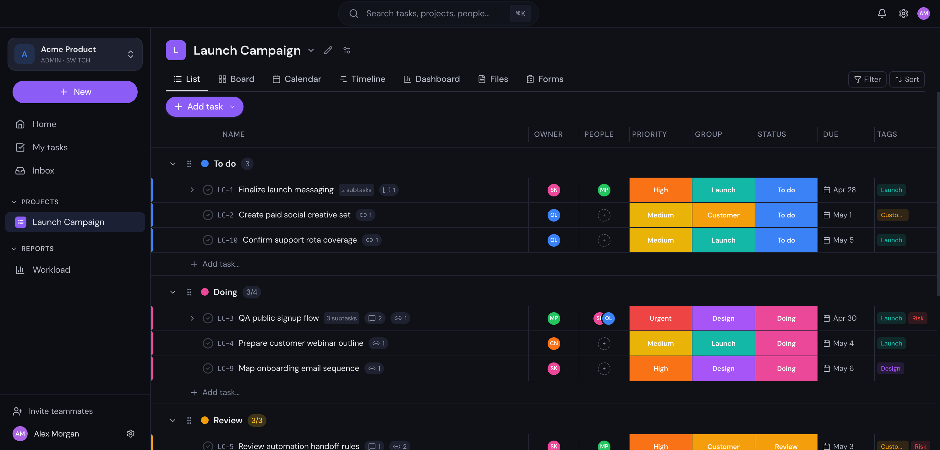
Task: Collapse the REPORTS sidebar section
Action: coord(14,249)
